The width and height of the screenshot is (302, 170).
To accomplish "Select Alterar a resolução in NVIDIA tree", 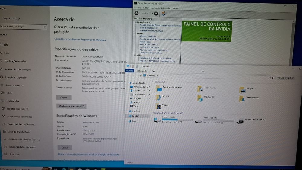I will (148, 36).
